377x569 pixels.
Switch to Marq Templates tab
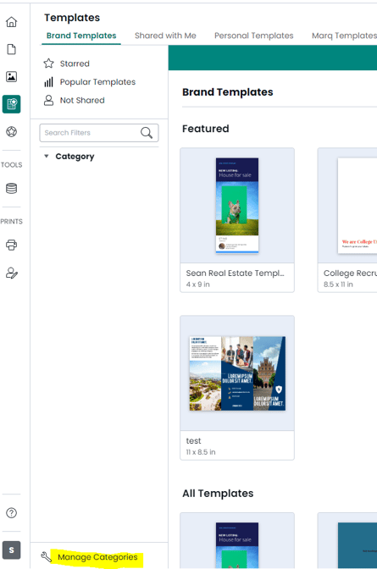(344, 36)
